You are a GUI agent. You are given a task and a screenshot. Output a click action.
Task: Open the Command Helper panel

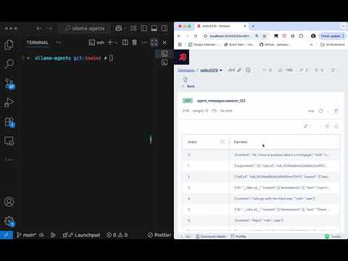(211, 236)
